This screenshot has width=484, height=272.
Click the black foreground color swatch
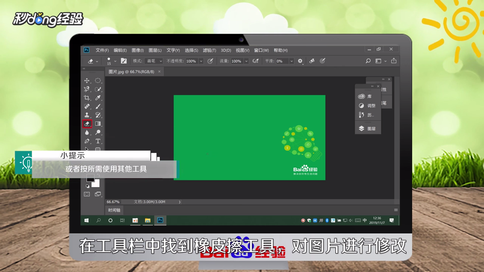click(90, 178)
